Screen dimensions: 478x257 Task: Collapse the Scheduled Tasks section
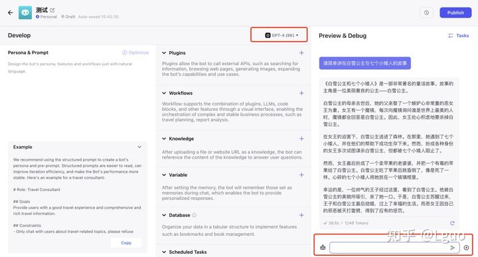(x=164, y=252)
